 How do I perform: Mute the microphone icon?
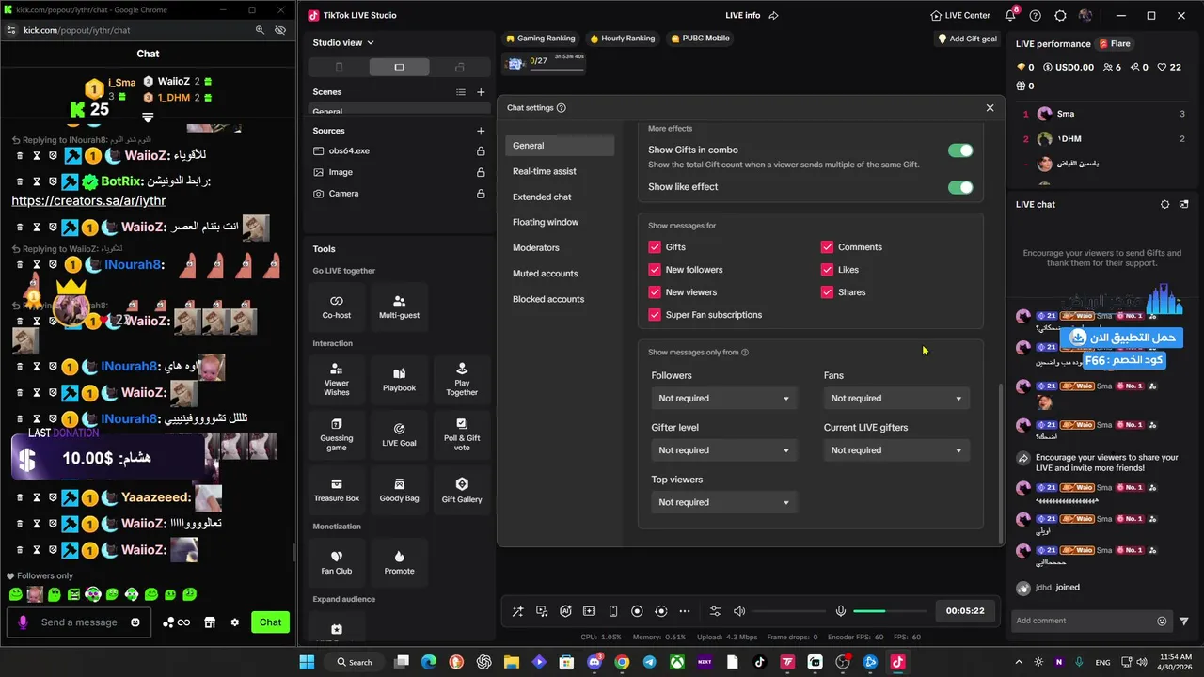pyautogui.click(x=841, y=611)
